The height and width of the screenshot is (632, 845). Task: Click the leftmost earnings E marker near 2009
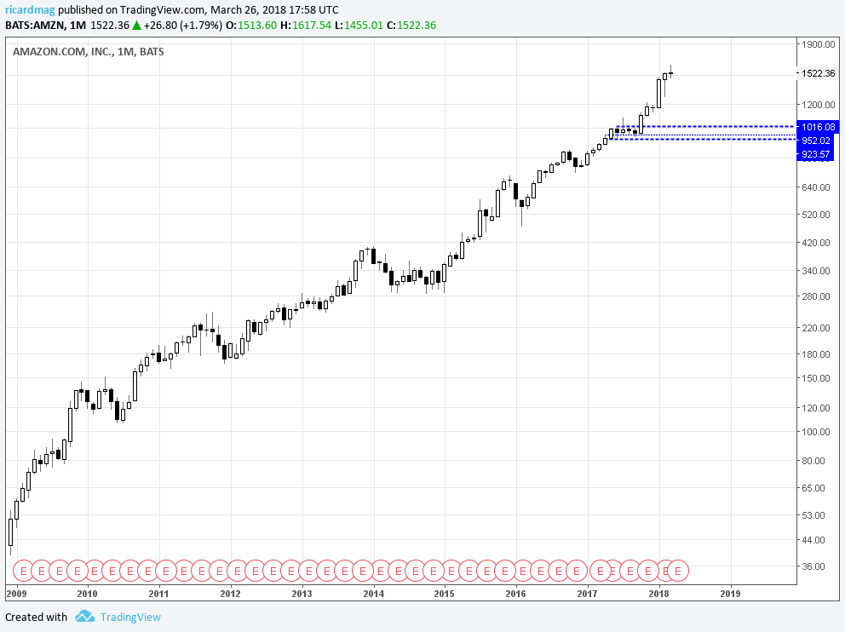point(23,571)
